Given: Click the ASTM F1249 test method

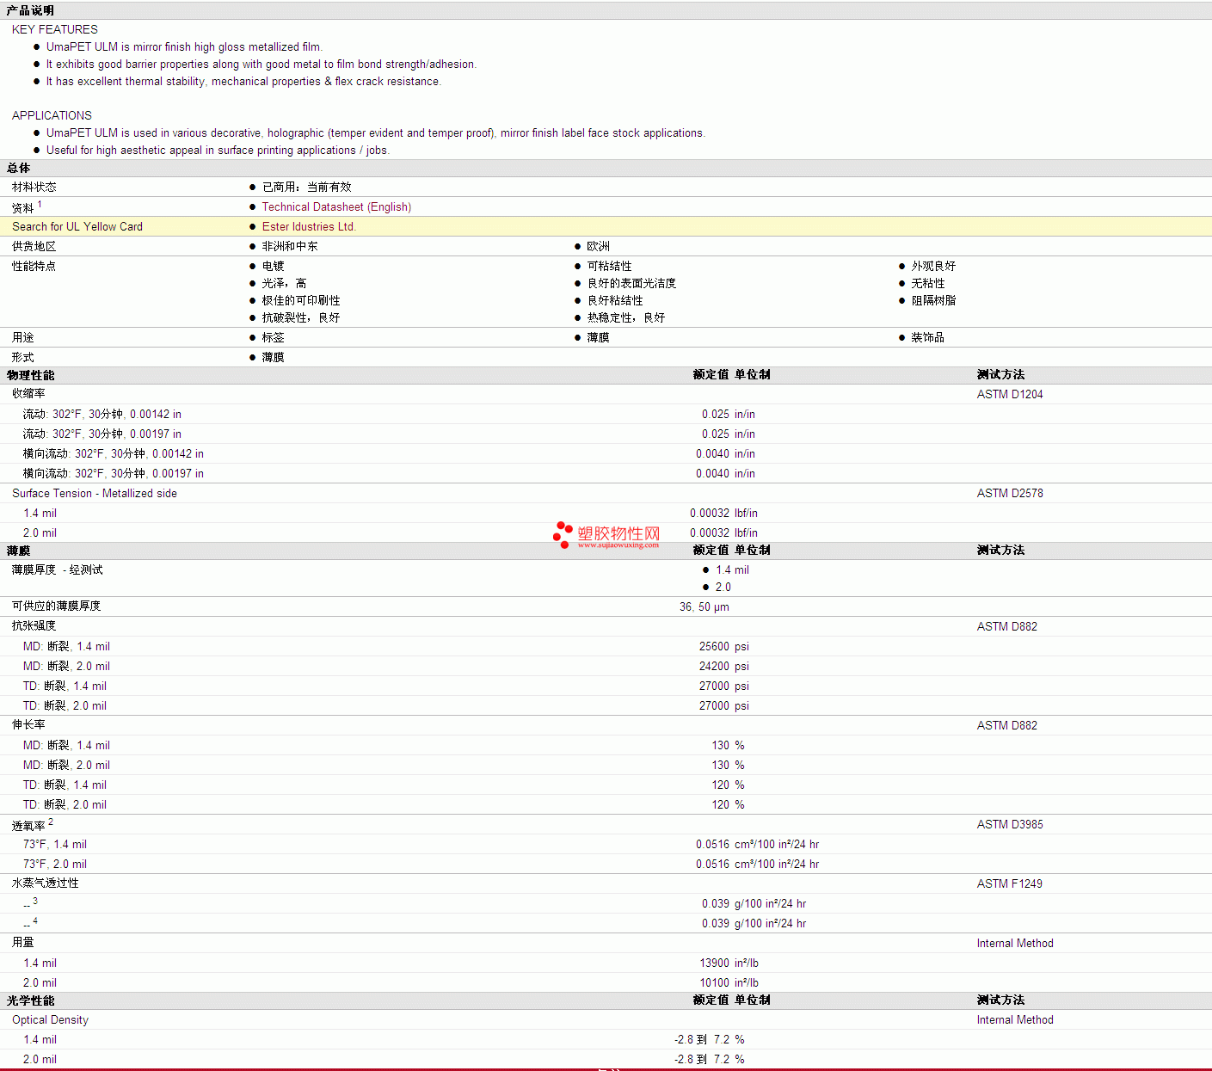Looking at the screenshot, I should coord(1010,883).
